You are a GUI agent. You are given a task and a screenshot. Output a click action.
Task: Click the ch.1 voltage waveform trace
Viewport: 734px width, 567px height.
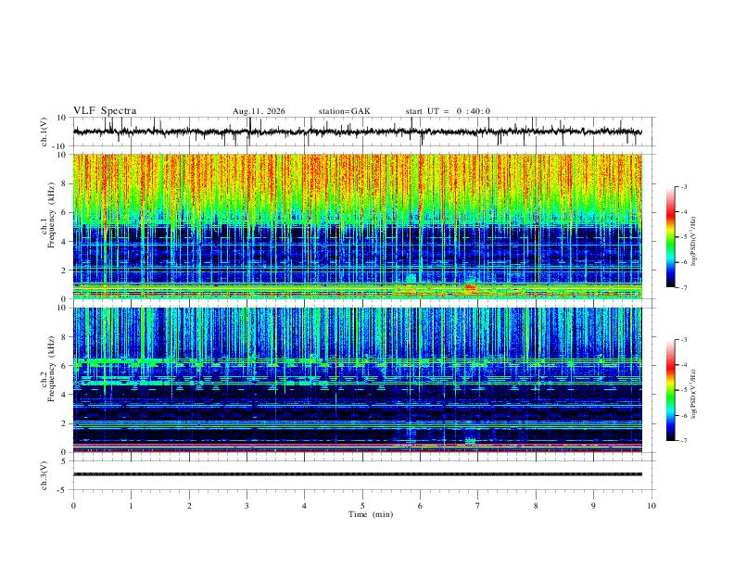[x=357, y=132]
